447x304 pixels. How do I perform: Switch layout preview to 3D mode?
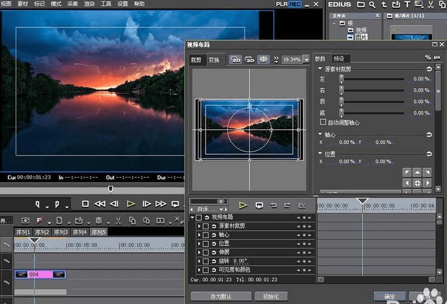[x=249, y=59]
